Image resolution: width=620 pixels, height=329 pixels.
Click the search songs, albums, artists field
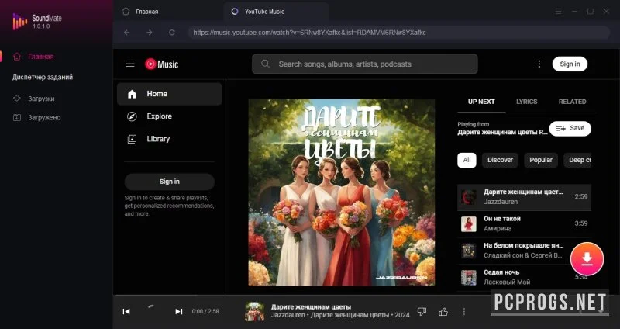pyautogui.click(x=364, y=64)
